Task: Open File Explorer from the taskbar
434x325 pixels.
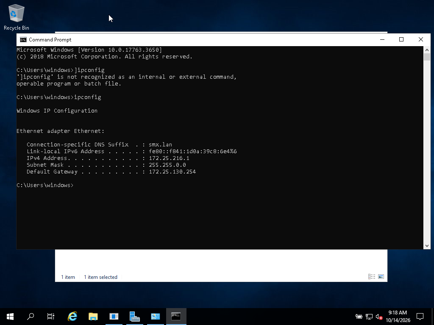Action: (93, 317)
